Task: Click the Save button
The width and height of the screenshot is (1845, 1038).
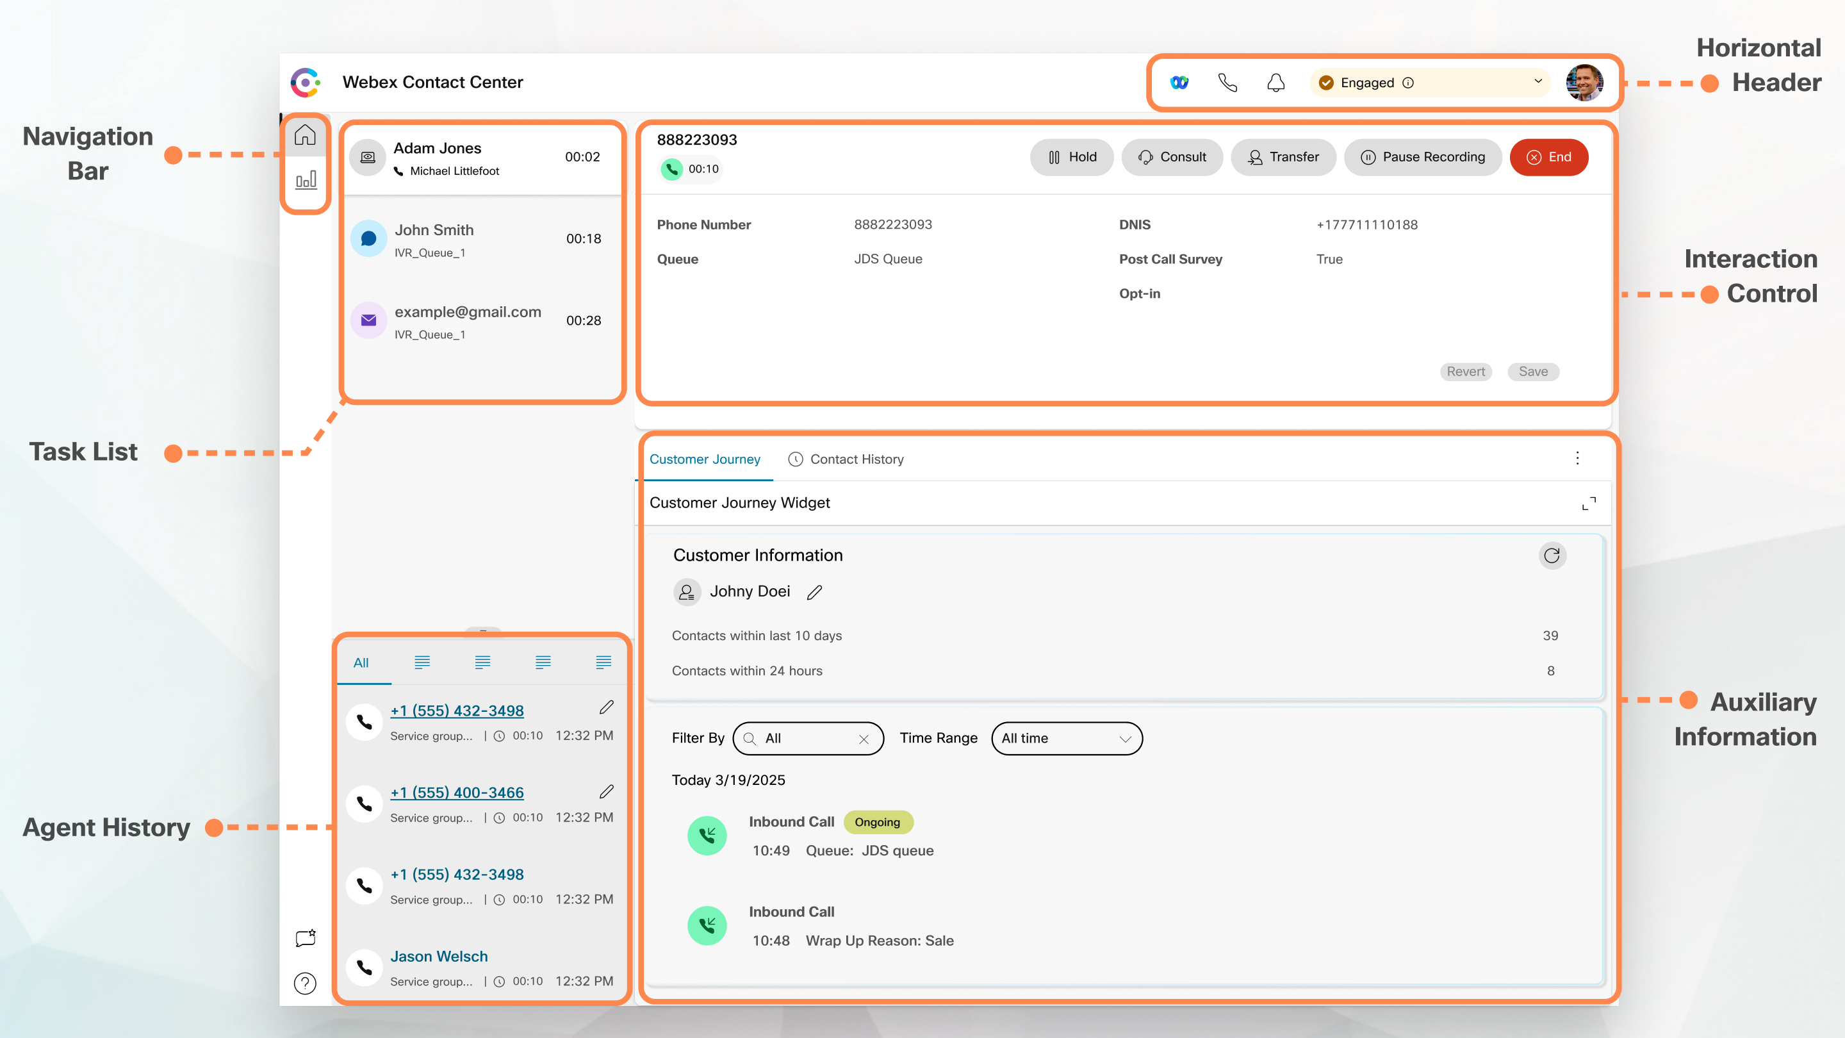Action: (1533, 371)
